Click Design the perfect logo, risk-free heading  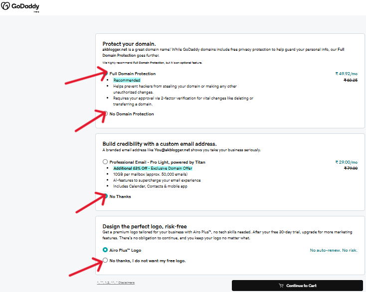[145, 226]
